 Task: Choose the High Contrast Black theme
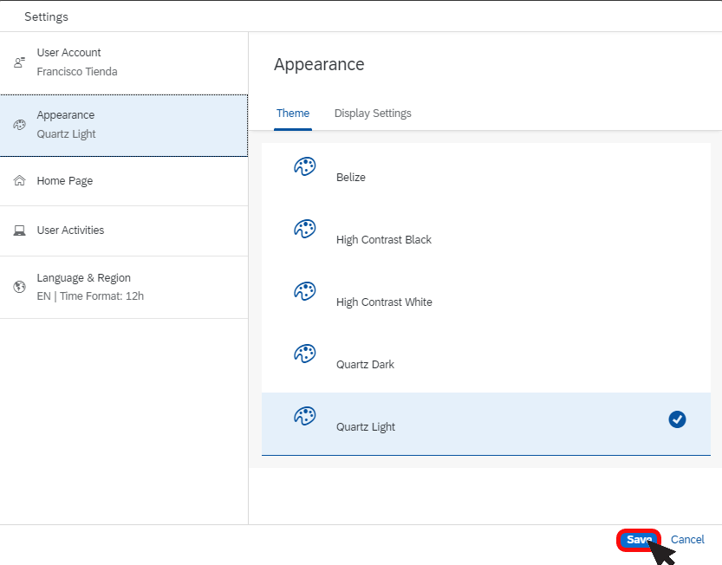coord(485,237)
